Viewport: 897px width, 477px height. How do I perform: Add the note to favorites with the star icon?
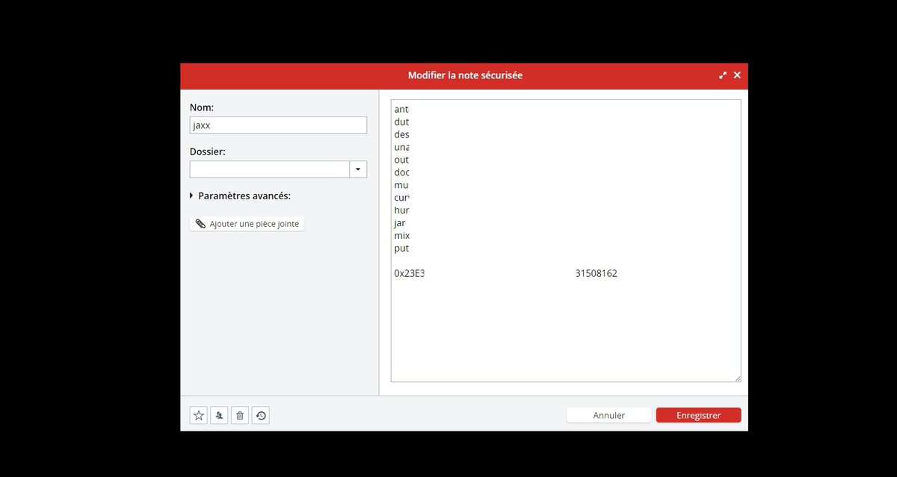click(199, 416)
